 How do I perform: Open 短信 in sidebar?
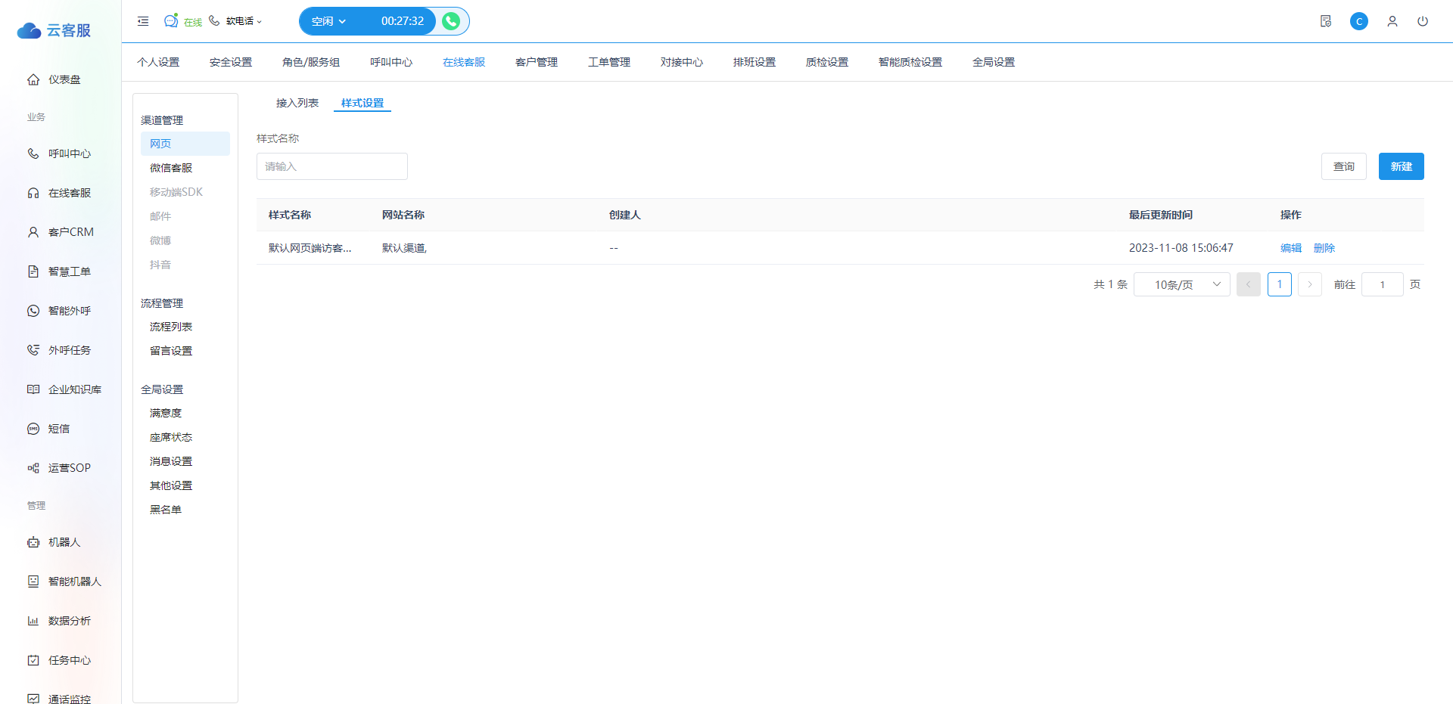[x=61, y=429]
